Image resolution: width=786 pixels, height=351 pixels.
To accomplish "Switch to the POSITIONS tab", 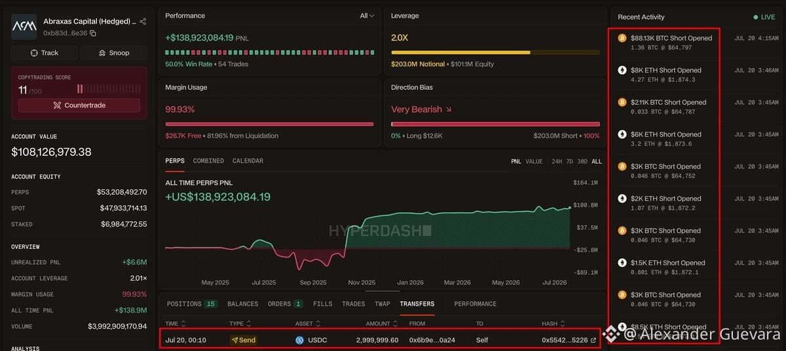I will coord(192,304).
